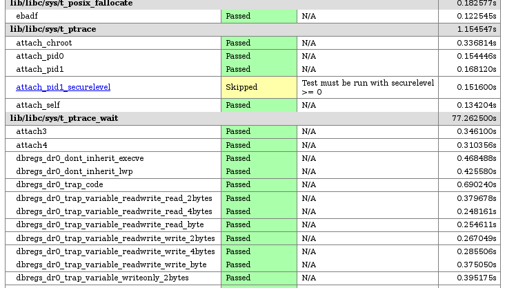Click the attach_chroot test name
The image size is (505, 288).
[x=44, y=43]
